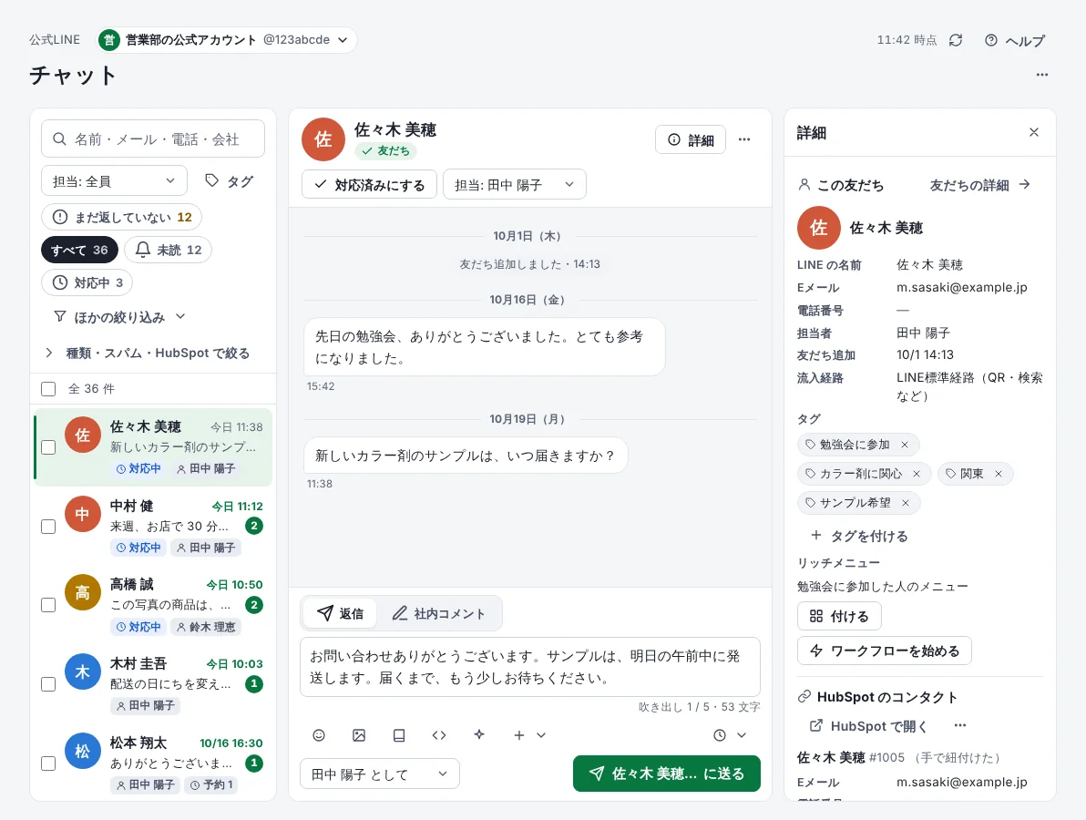Click the 予約 1 badge on 松本 翔太

point(212,784)
